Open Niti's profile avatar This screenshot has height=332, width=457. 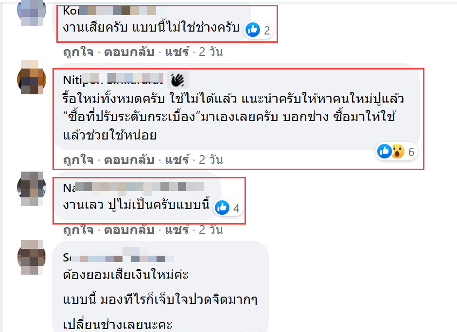point(32,78)
